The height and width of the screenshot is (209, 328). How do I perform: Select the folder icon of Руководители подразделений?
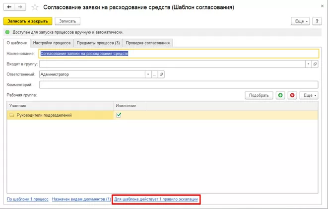[12, 115]
